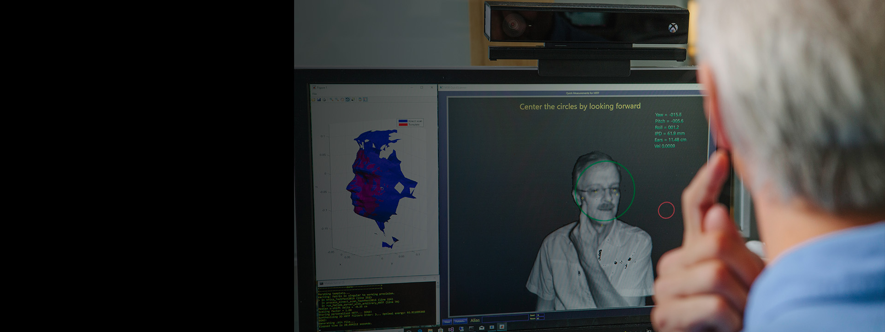
Task: Click the Room value field
Action: click(540, 319)
